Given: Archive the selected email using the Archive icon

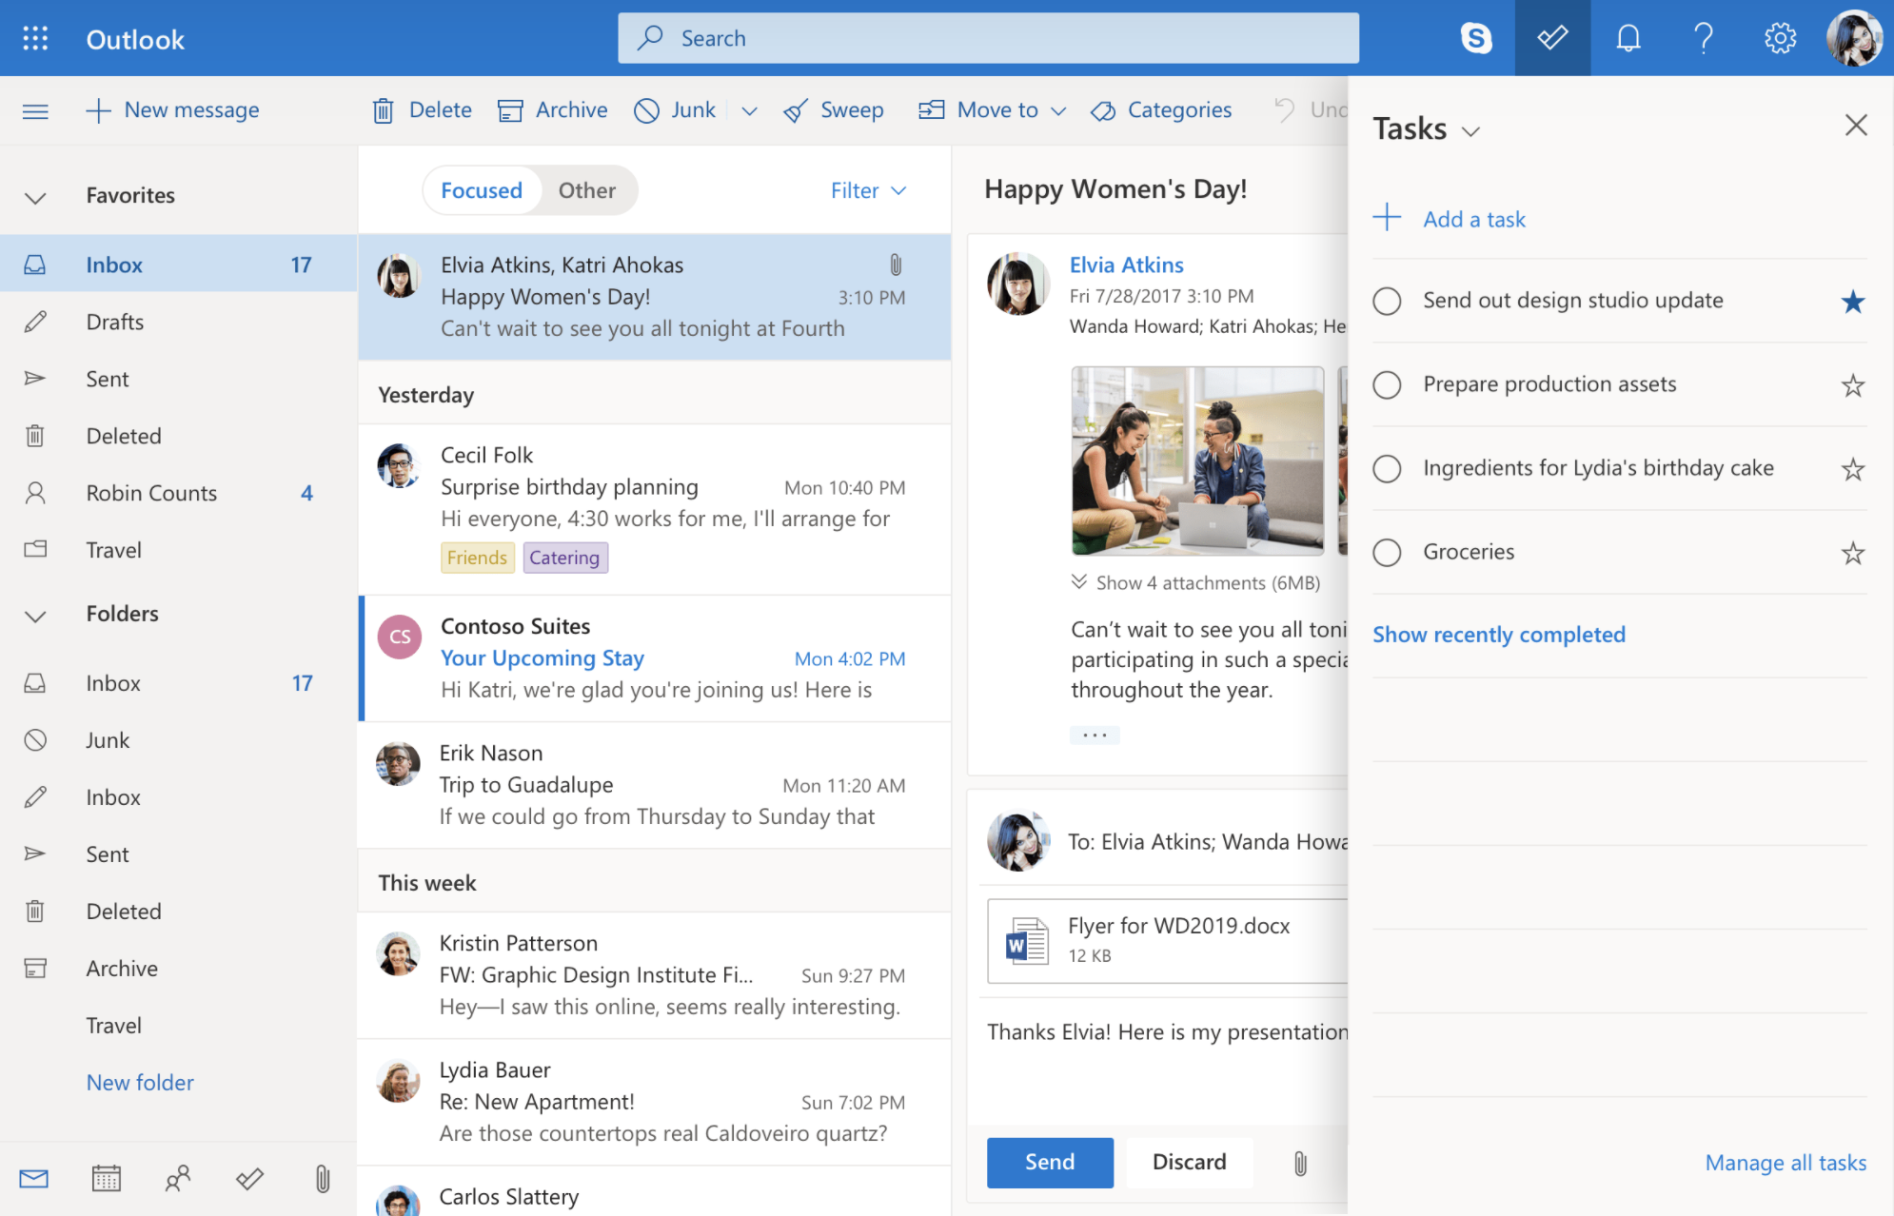Looking at the screenshot, I should [512, 109].
